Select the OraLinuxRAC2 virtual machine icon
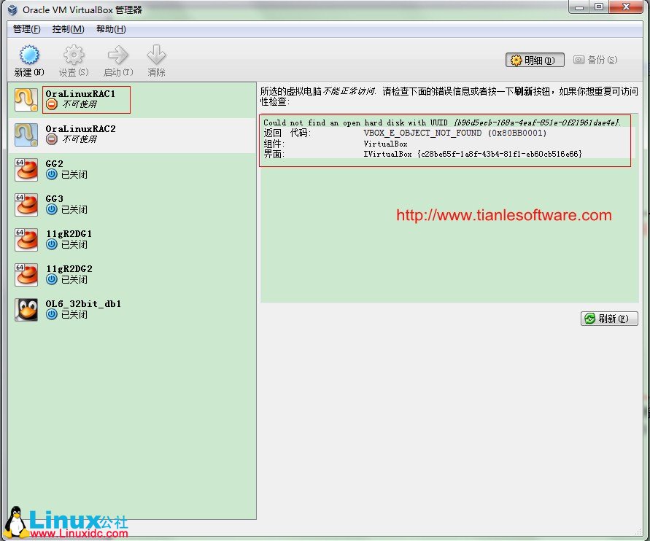This screenshot has width=650, height=541. click(26, 134)
